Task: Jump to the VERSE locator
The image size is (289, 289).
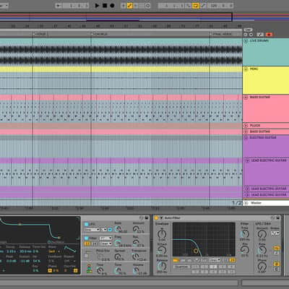Action: 40,34
